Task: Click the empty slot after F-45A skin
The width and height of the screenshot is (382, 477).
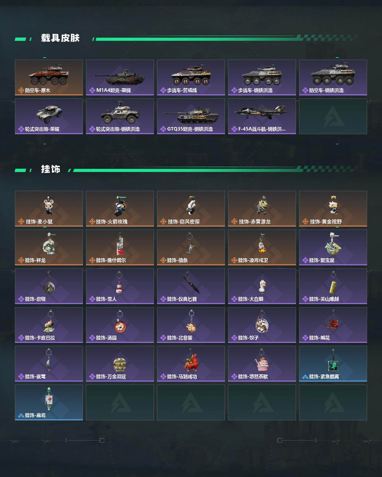Action: [x=333, y=116]
